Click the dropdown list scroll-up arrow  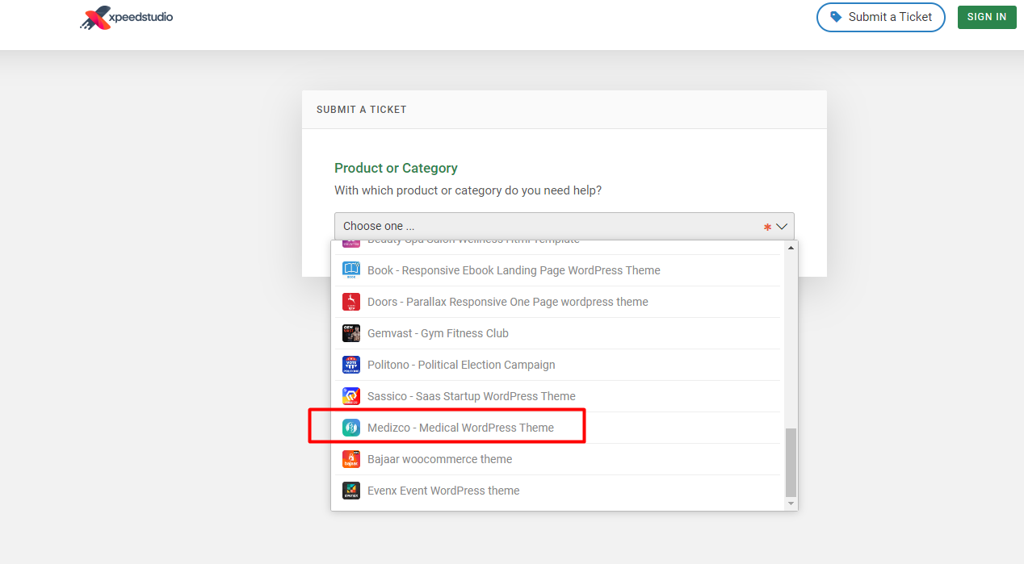[x=791, y=248]
